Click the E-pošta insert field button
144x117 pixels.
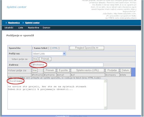tap(63, 70)
